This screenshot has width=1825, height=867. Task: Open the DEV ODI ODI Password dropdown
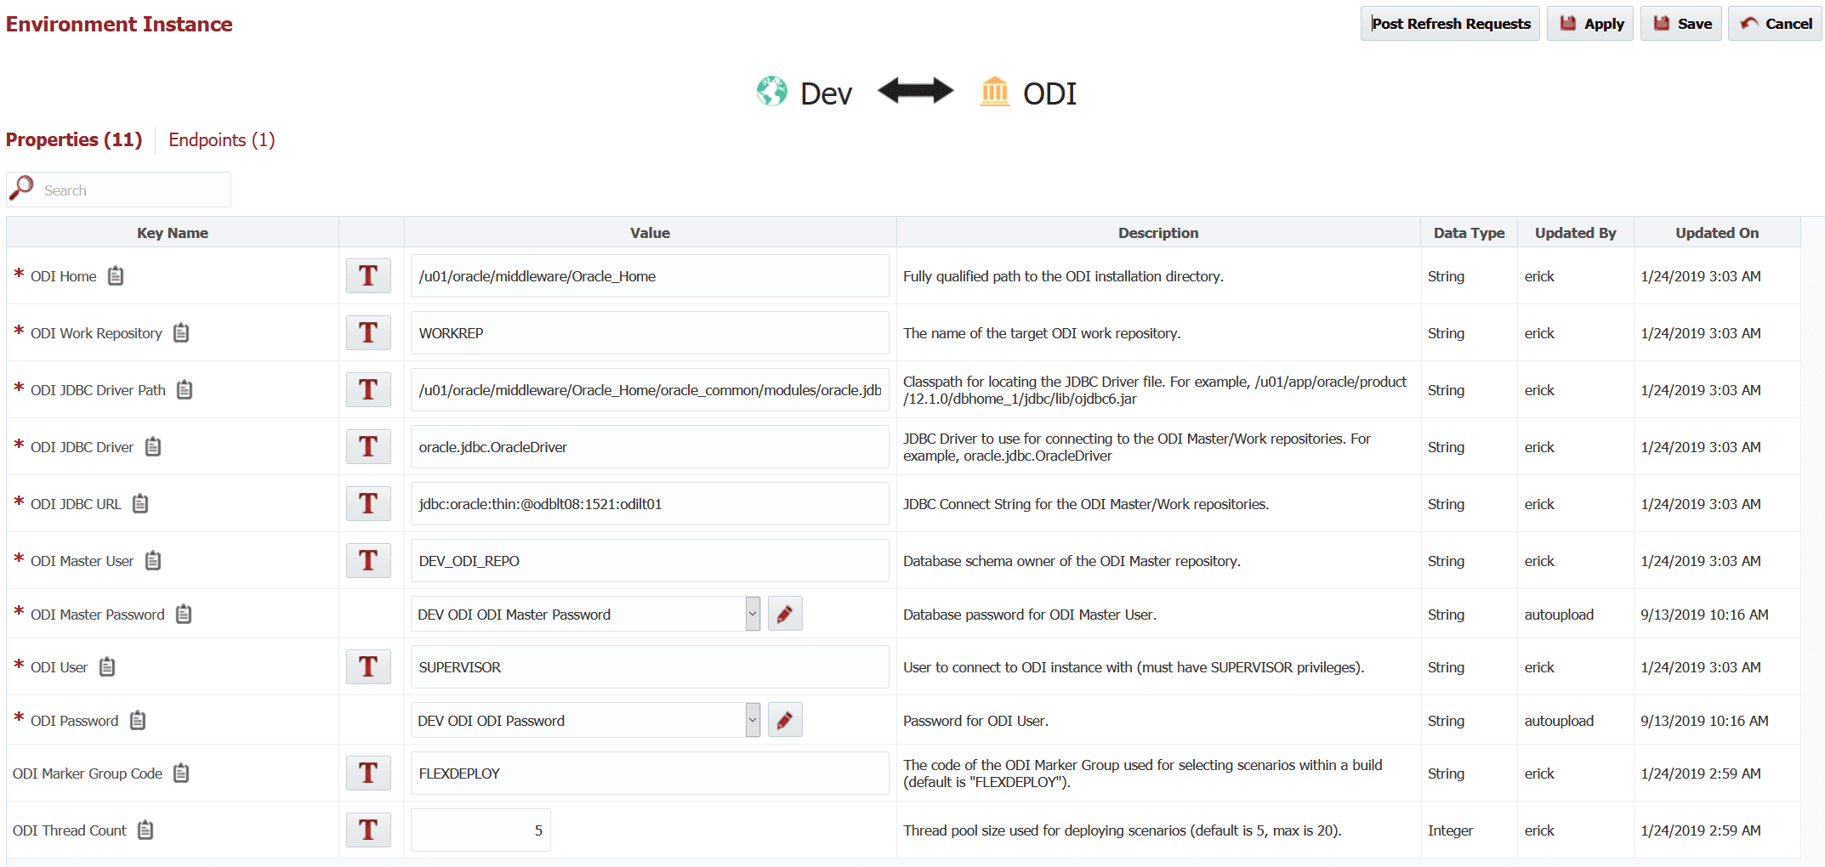point(753,720)
